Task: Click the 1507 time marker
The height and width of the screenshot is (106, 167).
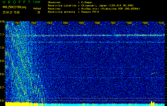Action: point(113,23)
